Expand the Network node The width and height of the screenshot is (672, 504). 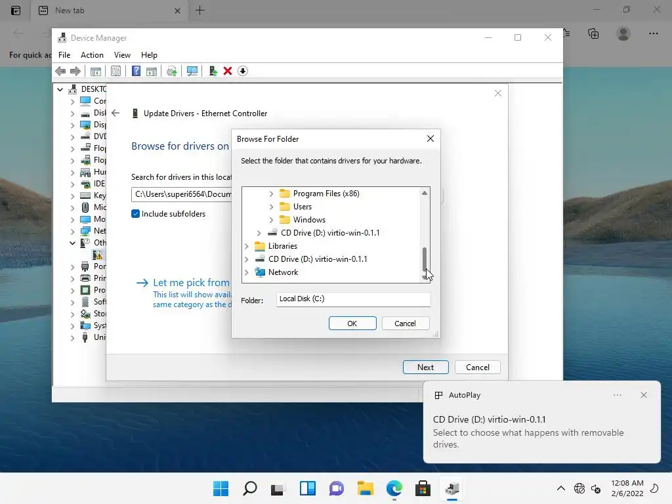pyautogui.click(x=247, y=272)
